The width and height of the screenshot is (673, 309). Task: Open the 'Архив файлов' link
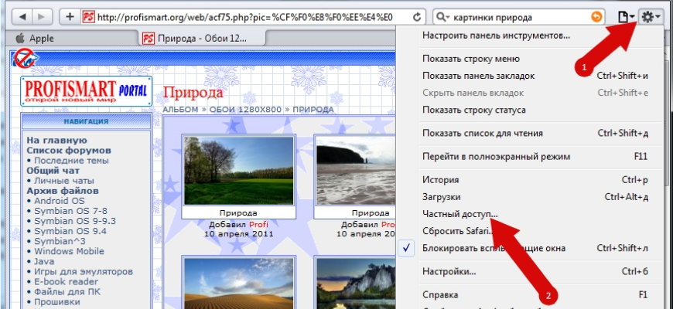[63, 191]
